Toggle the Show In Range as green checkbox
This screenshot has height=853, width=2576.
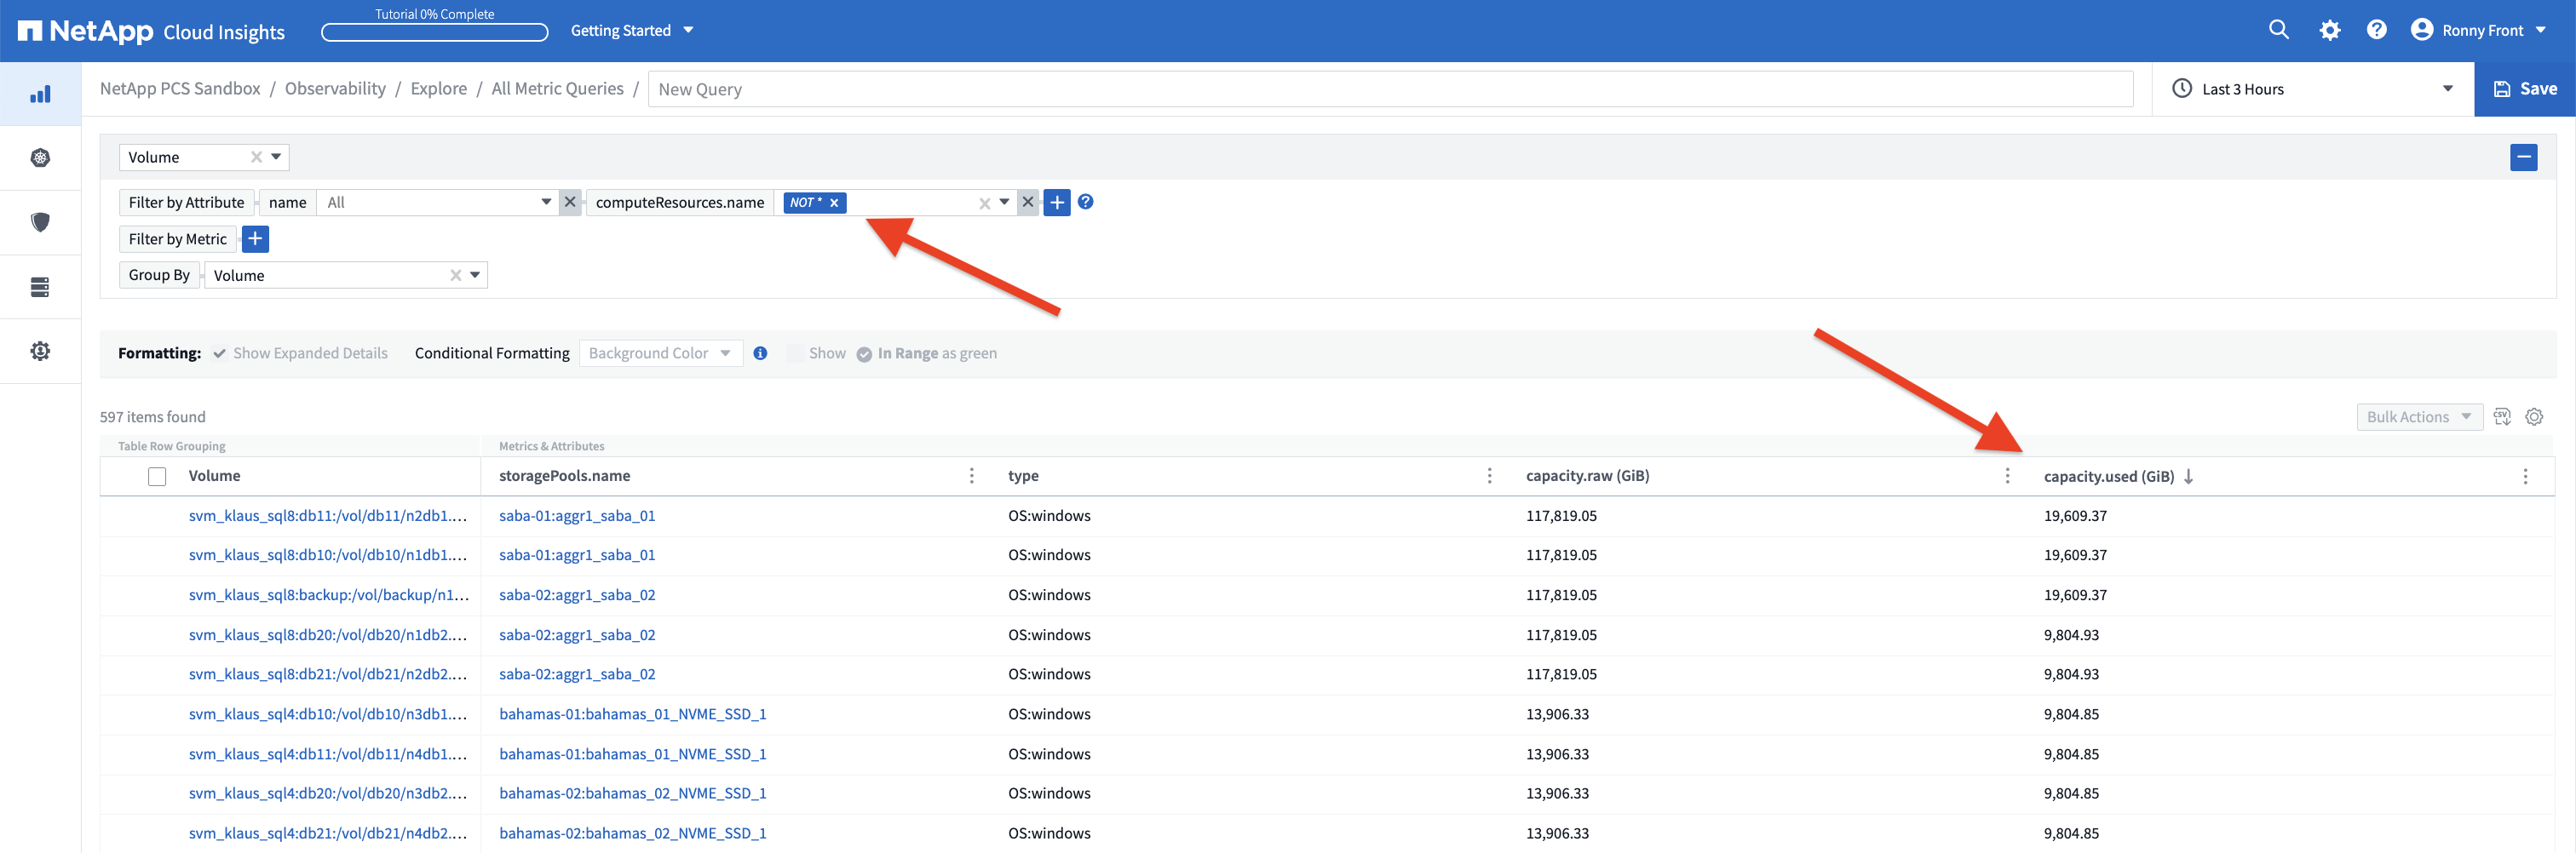795,353
